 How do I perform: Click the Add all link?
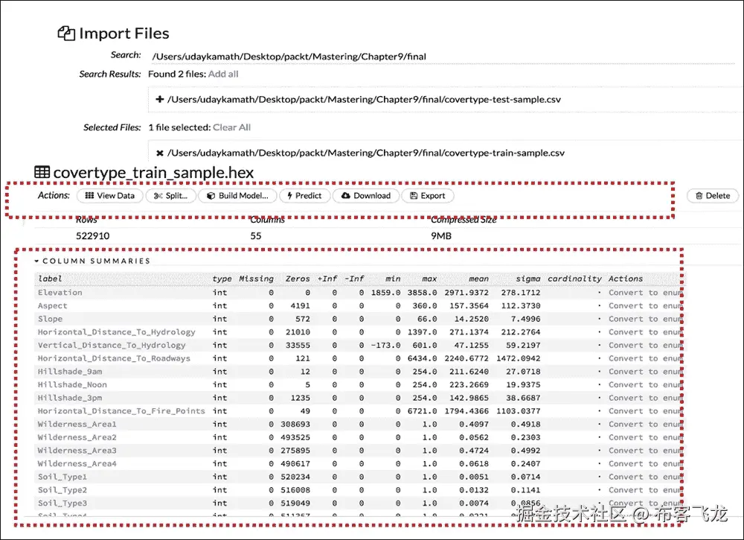(x=223, y=74)
